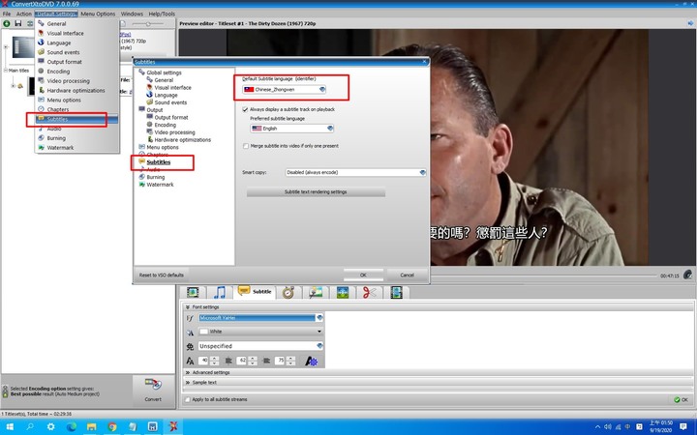Check Apply to all subtitle streams
The width and height of the screenshot is (697, 435).
click(x=188, y=399)
